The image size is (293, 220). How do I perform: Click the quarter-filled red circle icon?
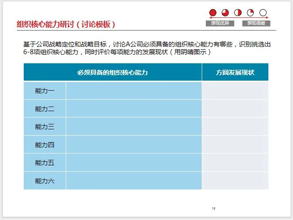[250, 13]
